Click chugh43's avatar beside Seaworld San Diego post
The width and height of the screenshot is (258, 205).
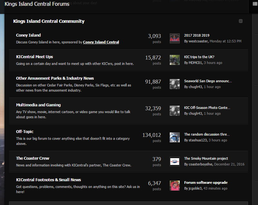click(175, 84)
